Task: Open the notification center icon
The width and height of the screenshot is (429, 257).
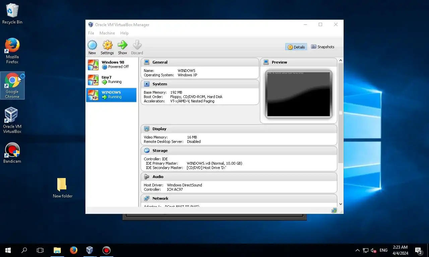Action: coord(419,250)
